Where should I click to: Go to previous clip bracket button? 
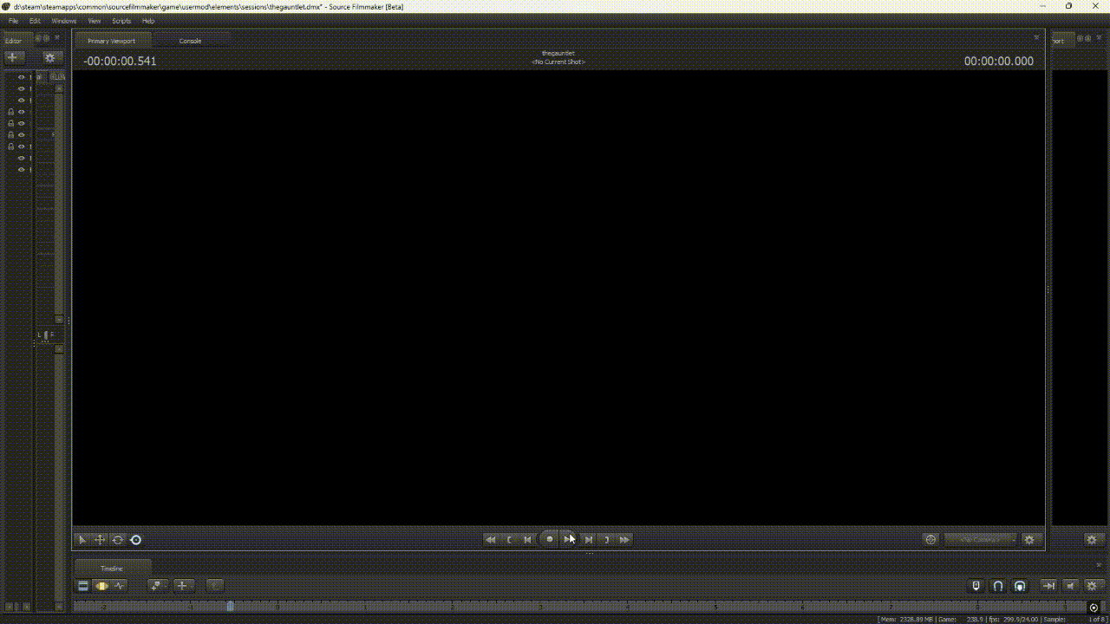click(509, 539)
